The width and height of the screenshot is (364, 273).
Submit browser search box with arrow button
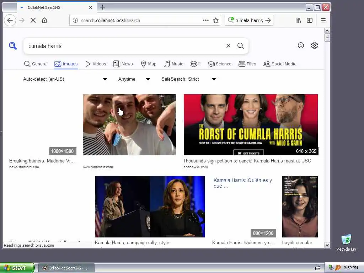(x=268, y=20)
